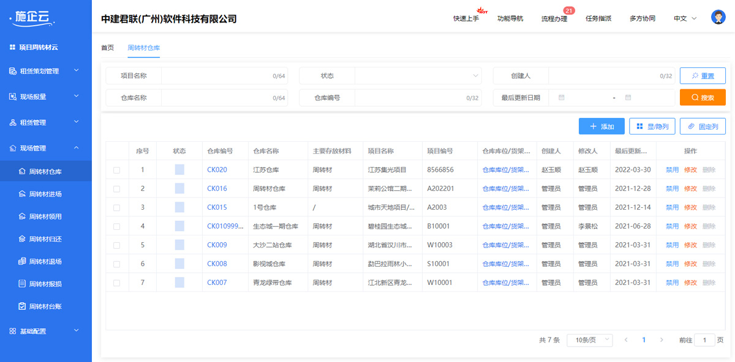Expand the 基础配置 menu chevron
The width and height of the screenshot is (735, 362).
[77, 331]
